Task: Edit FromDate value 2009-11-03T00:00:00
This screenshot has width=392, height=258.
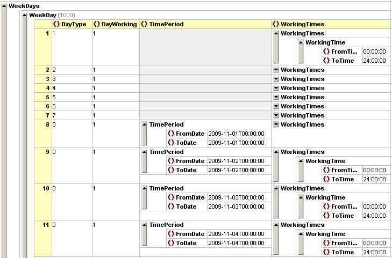Action: [x=236, y=197]
